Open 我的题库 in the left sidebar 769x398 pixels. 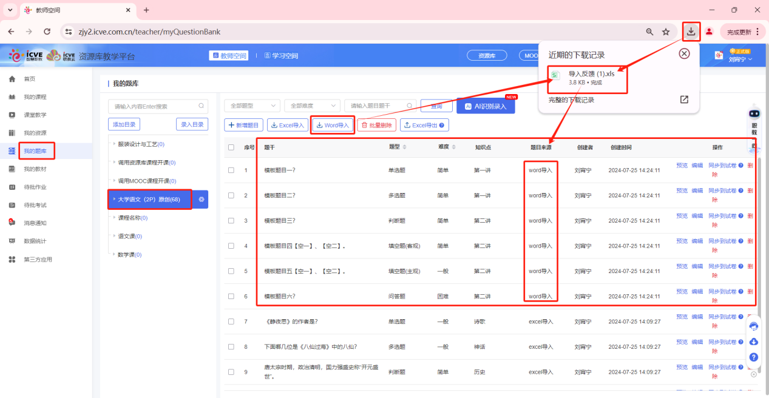(35, 150)
